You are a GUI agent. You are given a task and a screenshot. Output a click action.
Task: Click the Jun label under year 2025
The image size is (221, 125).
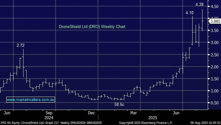point(176,113)
